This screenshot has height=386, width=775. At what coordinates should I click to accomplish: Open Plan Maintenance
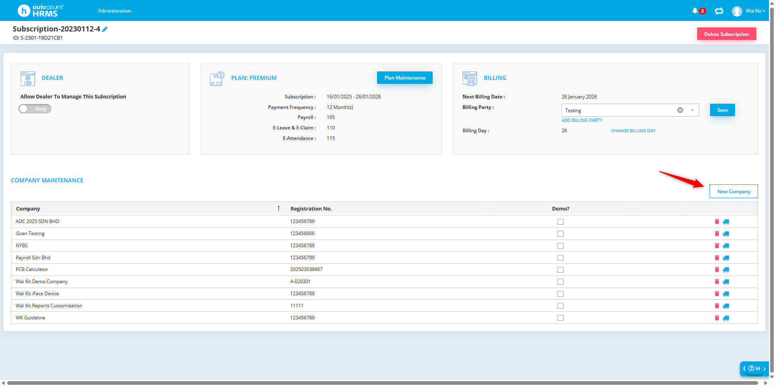pos(405,78)
